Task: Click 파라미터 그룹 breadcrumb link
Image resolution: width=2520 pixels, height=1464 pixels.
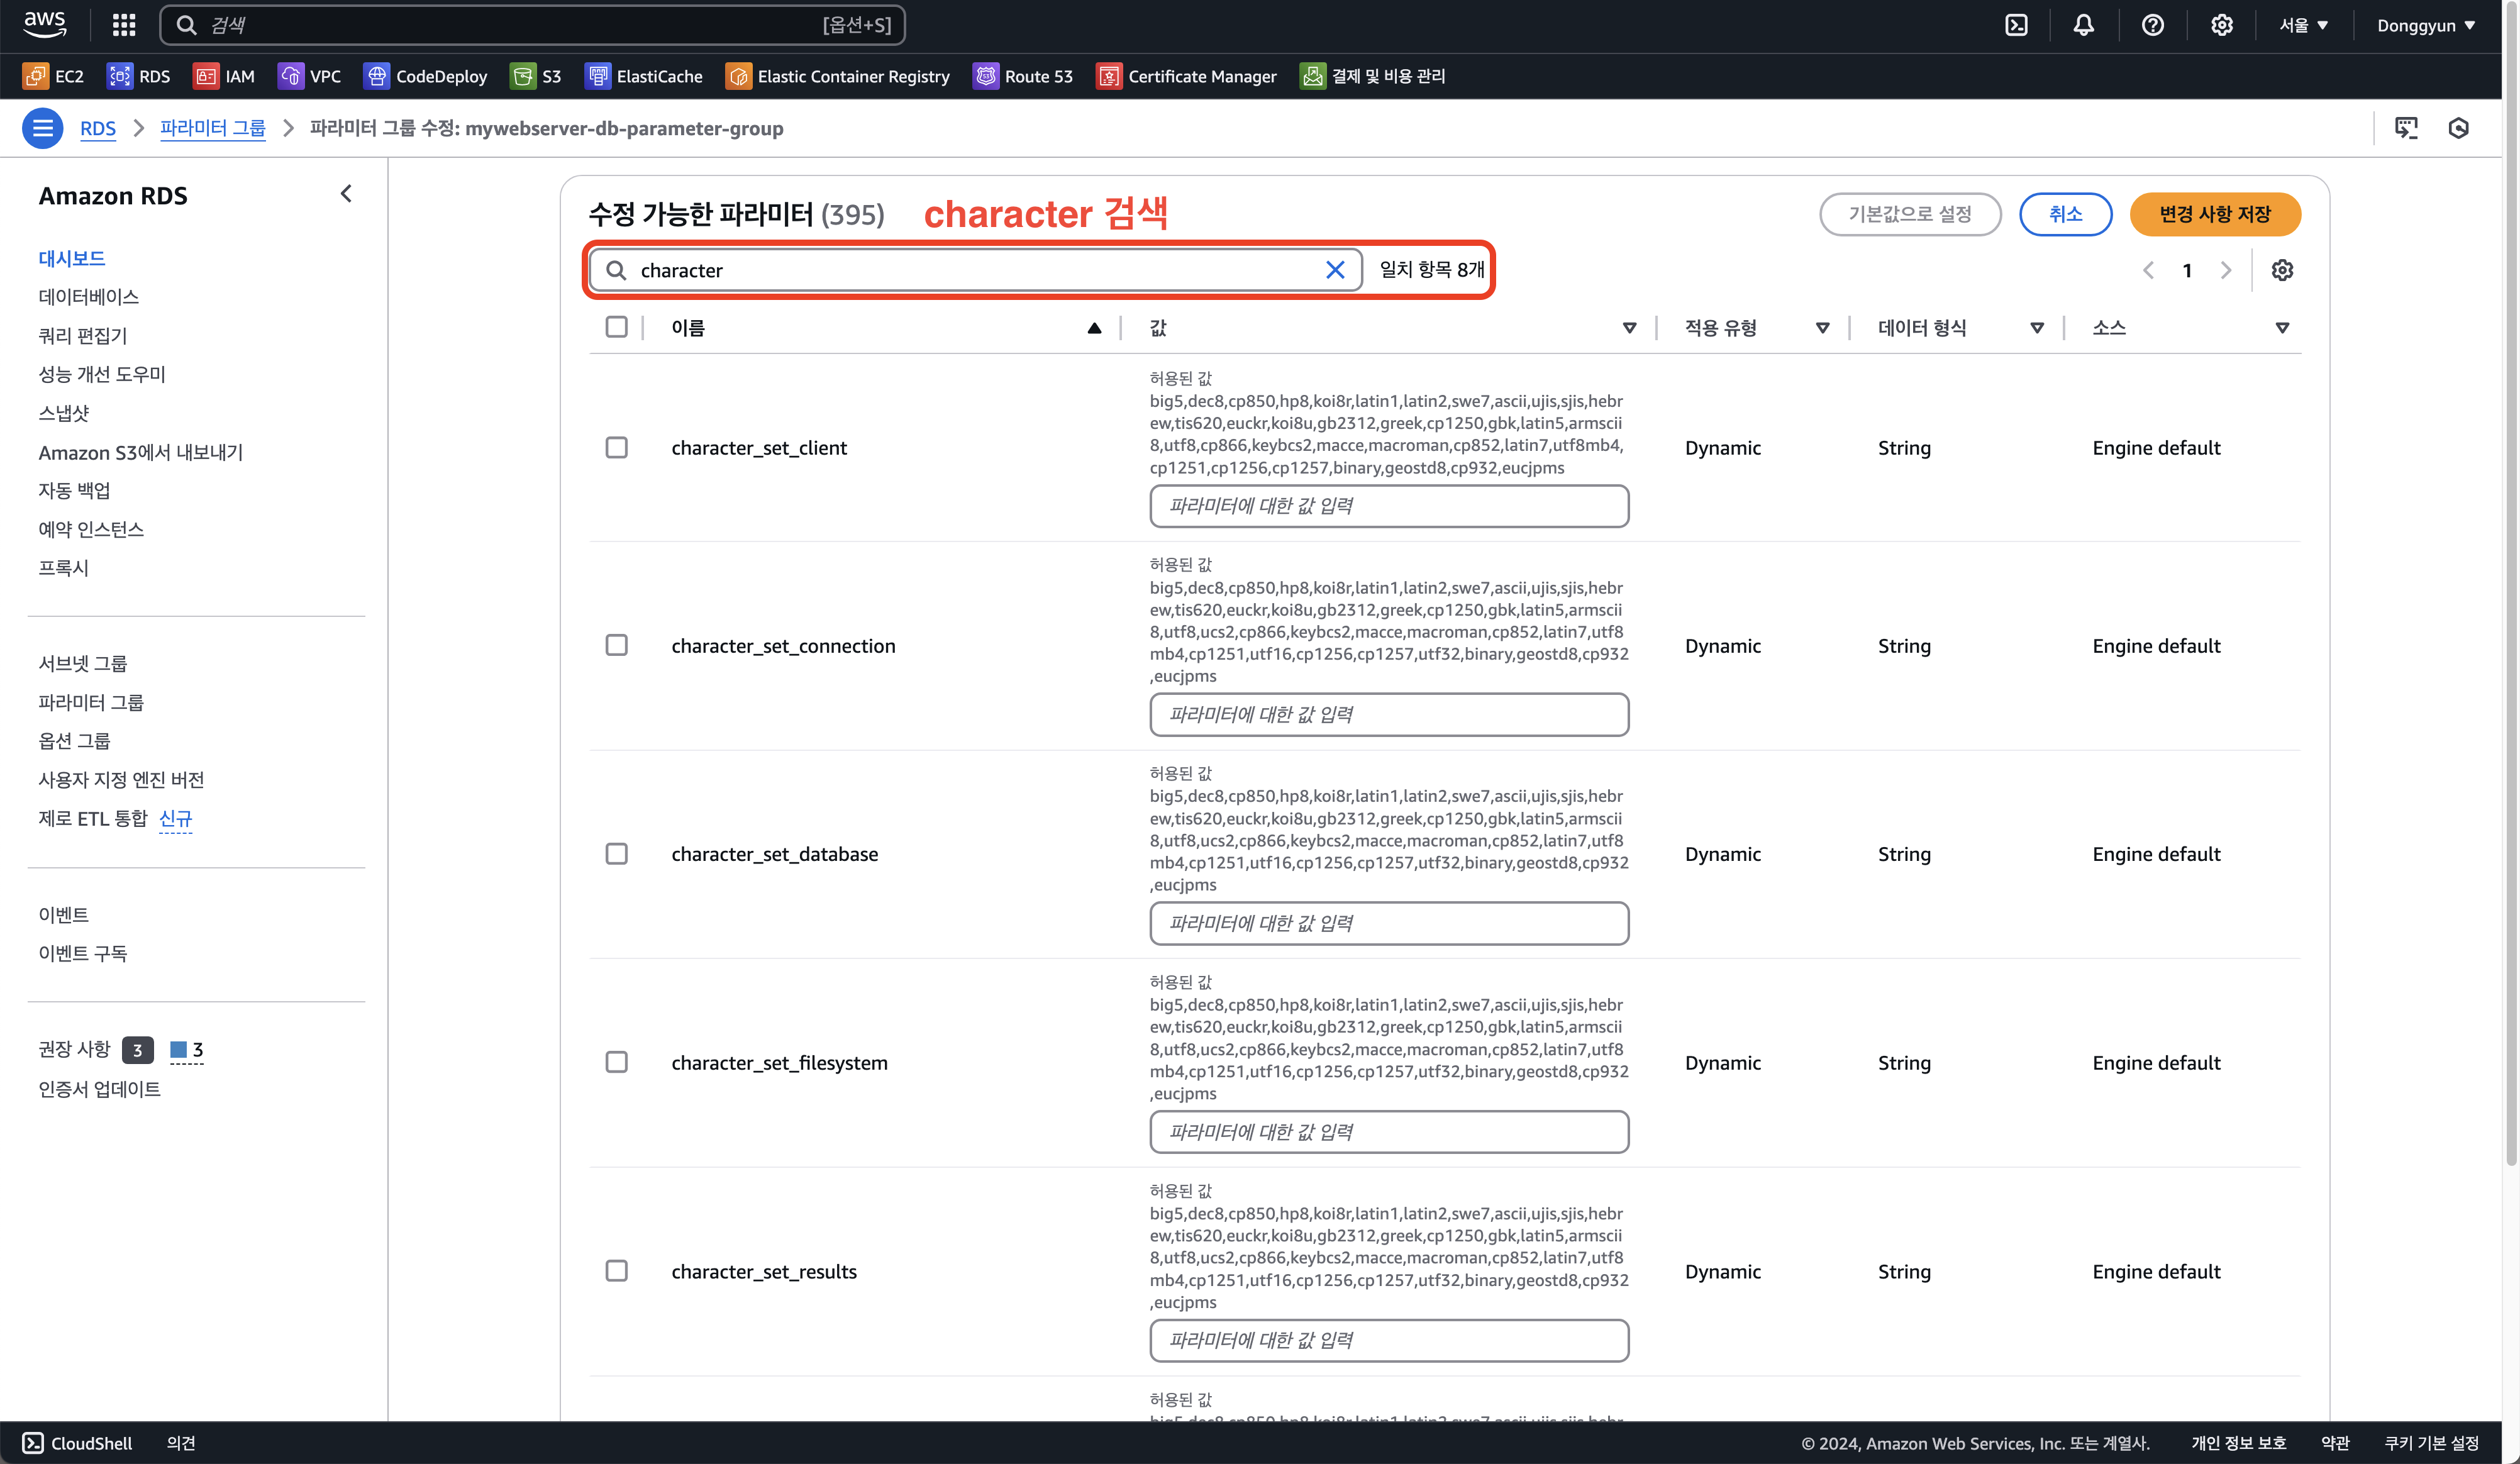Action: coord(213,128)
